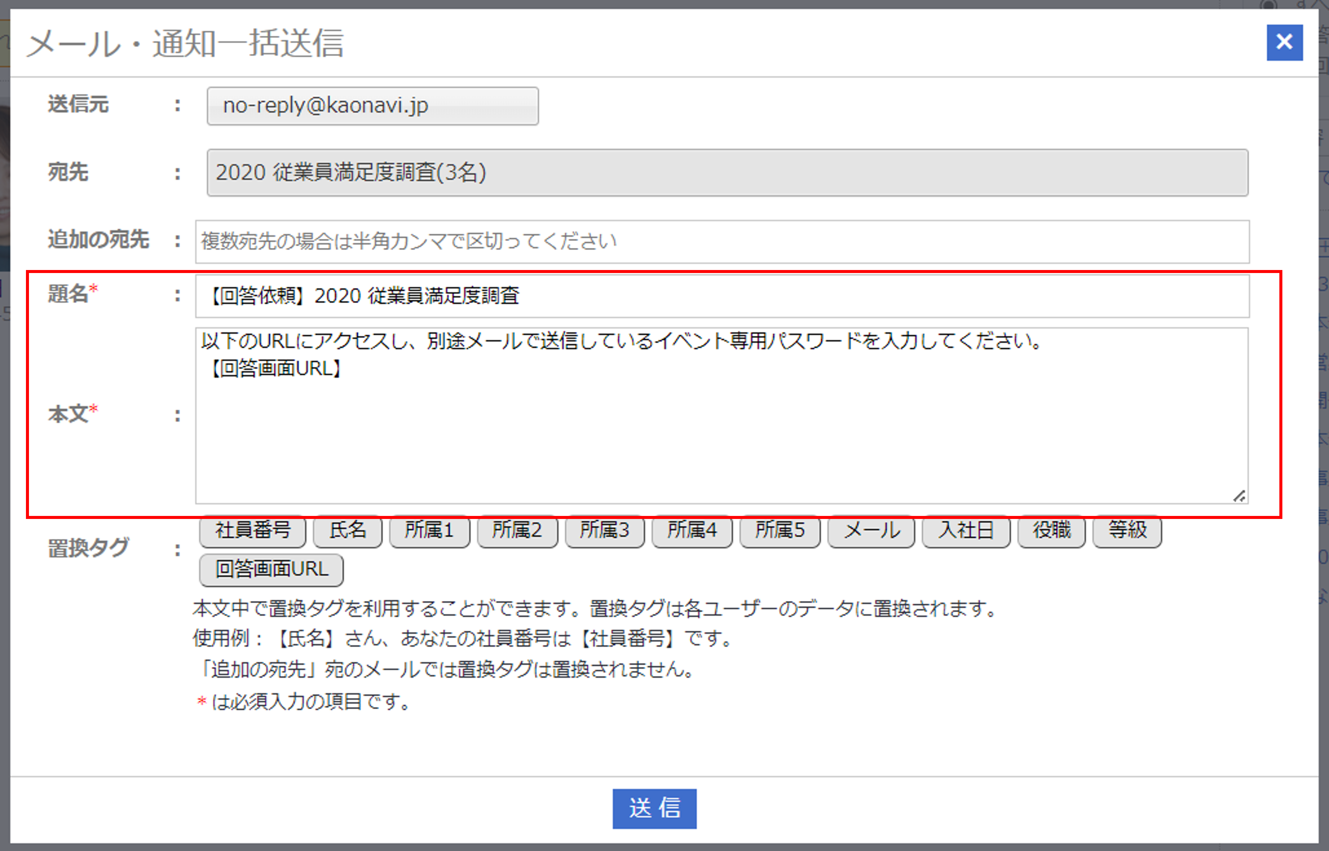Viewport: 1329px width, 851px height.
Task: Insert the 所属2 tag
Action: pyautogui.click(x=517, y=531)
